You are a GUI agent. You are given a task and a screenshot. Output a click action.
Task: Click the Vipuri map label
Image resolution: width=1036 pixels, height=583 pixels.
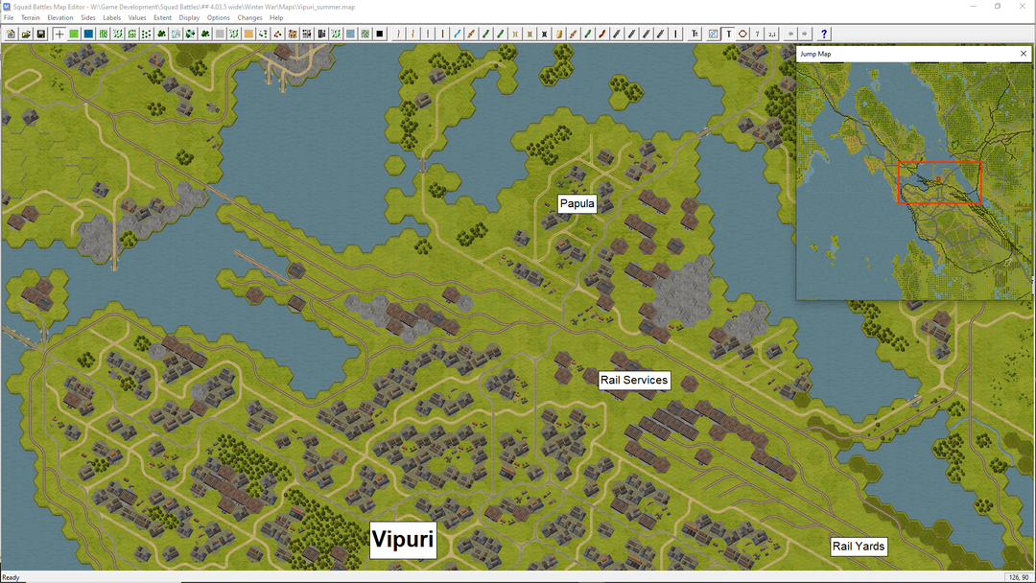(x=403, y=538)
